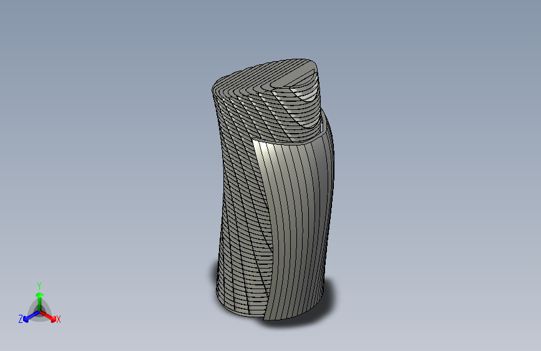Click the red X axis arrow of the triad

pos(49,317)
